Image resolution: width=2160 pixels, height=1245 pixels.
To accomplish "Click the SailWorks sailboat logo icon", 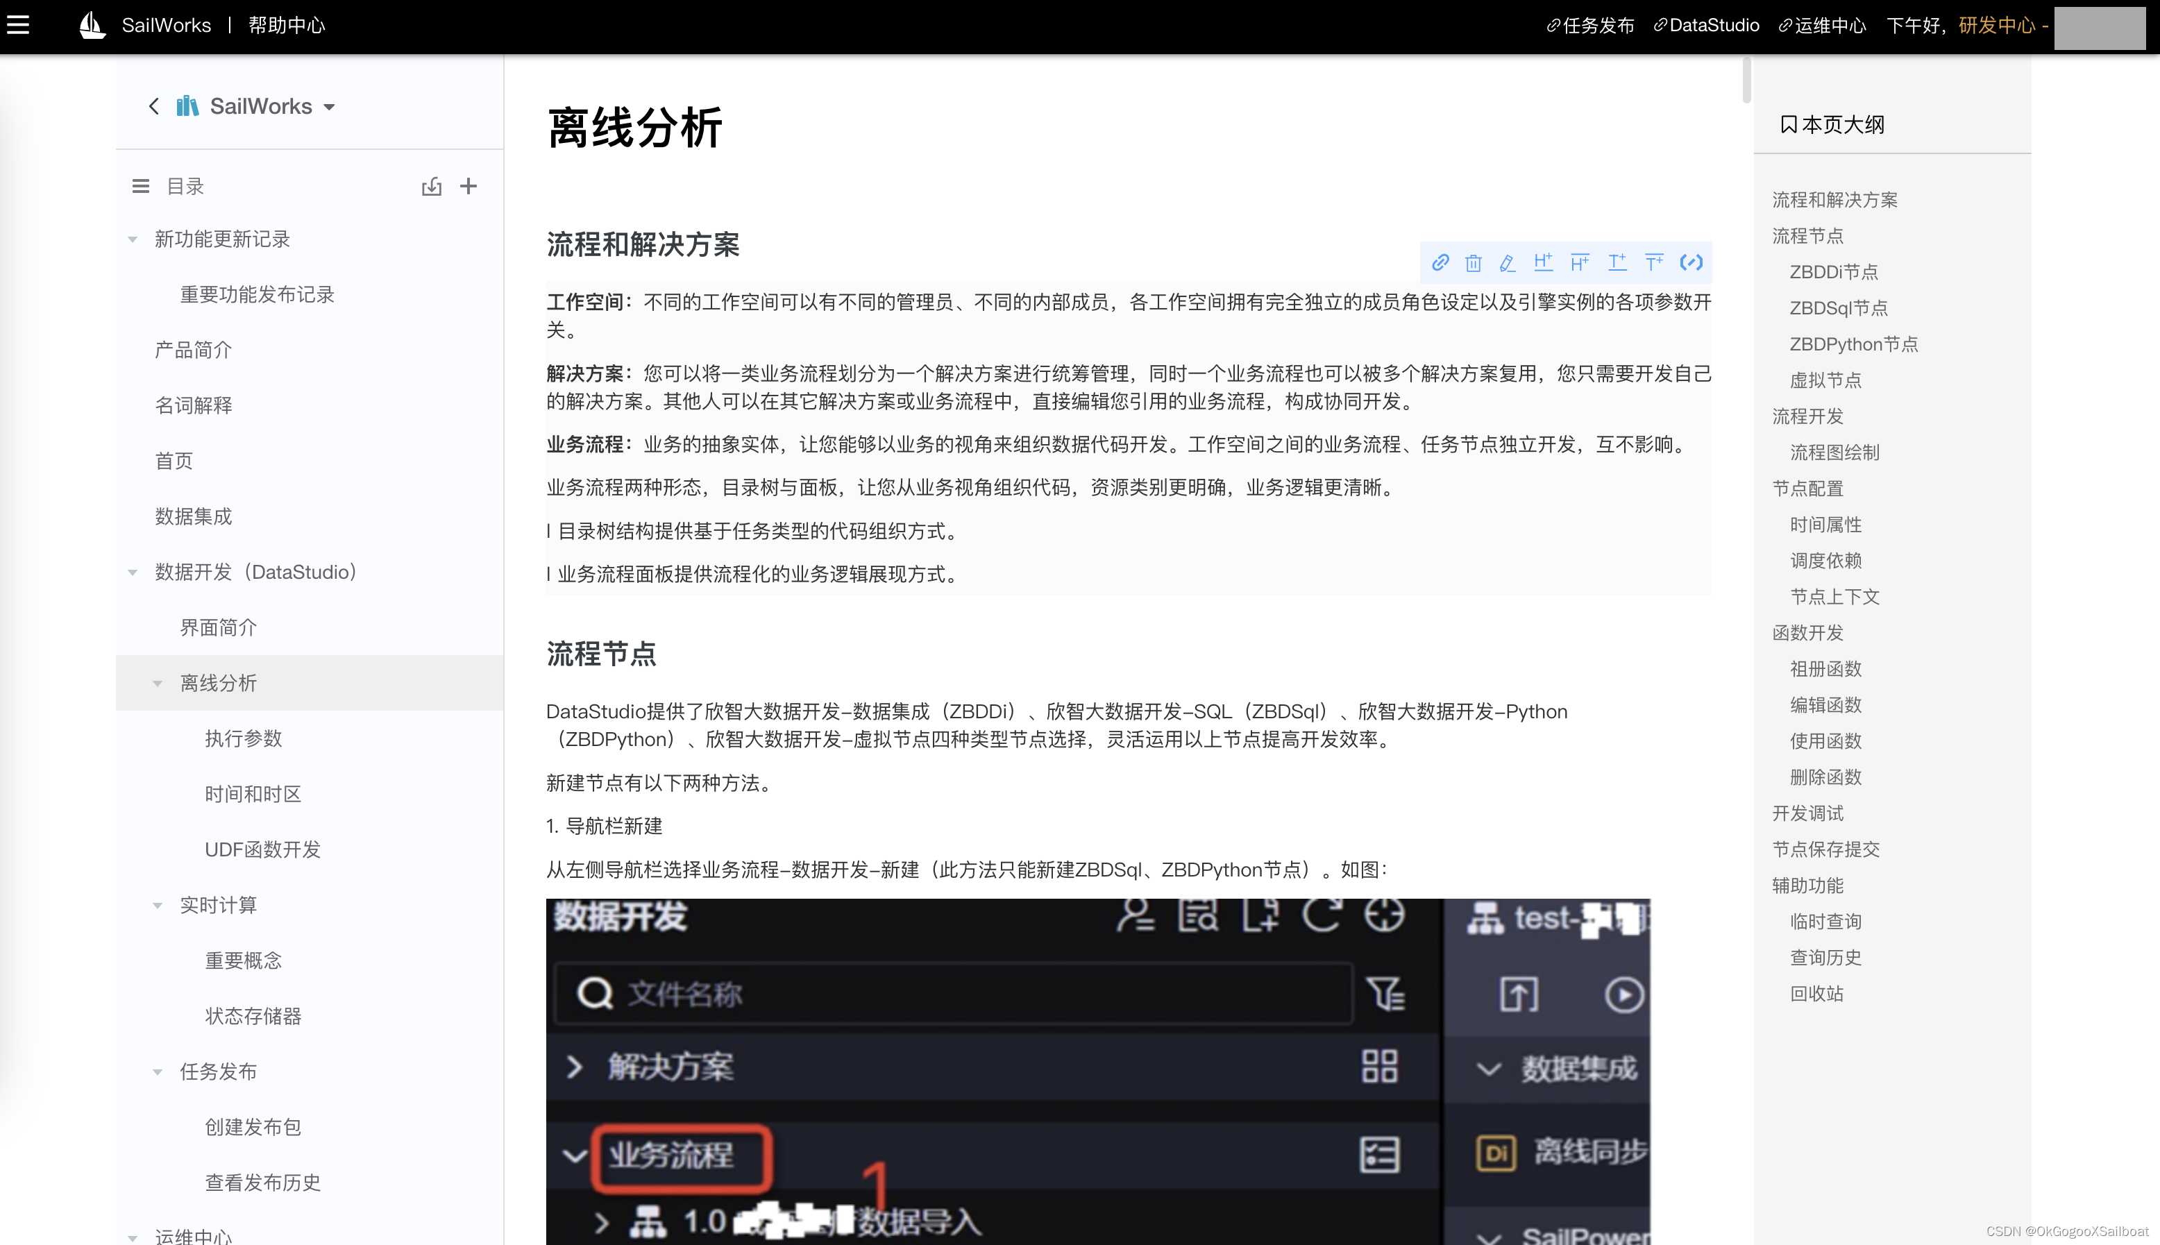I will pos(92,25).
